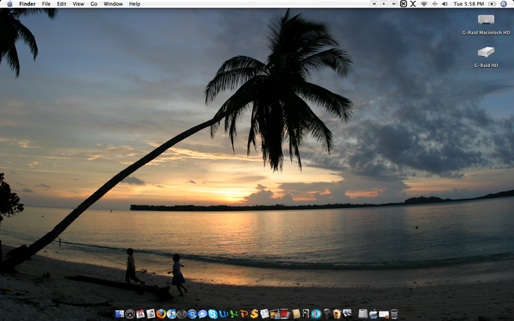514x321 pixels.
Task: Open Spotlight search magnifier icon
Action: (504, 4)
